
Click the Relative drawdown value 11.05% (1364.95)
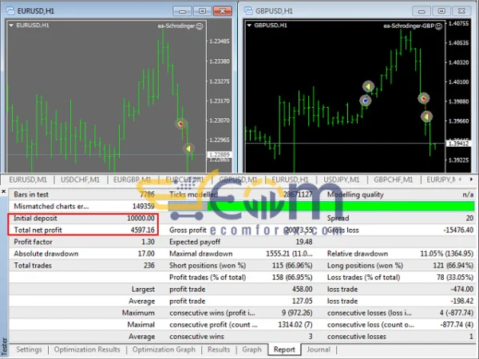point(447,254)
